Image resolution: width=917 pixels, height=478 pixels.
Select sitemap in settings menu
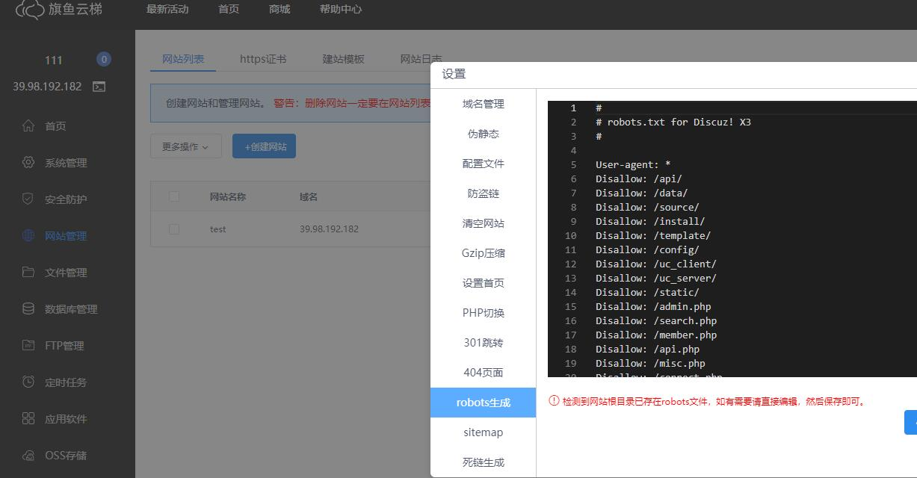tap(484, 432)
